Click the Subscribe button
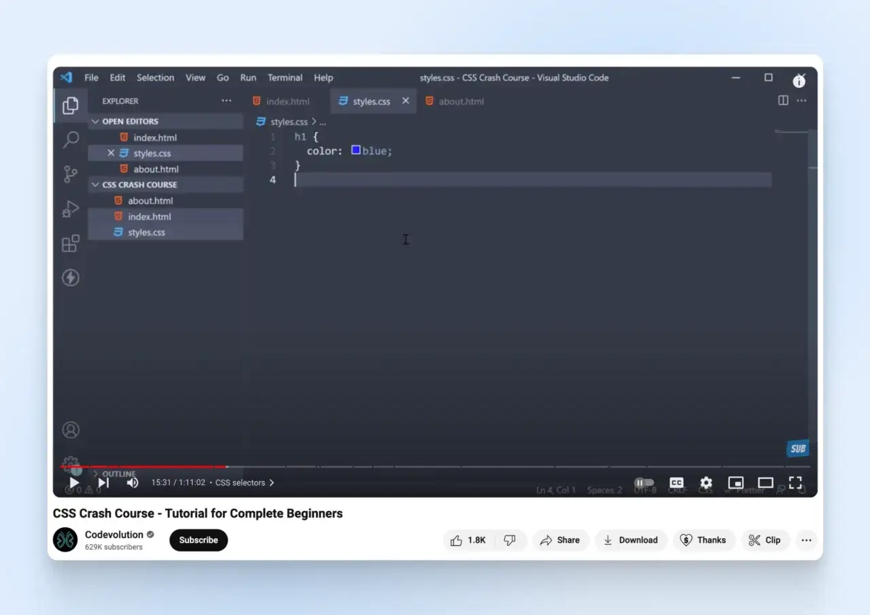Screen dimensions: 870x615 (198, 540)
